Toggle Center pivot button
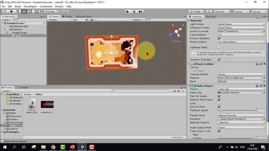This screenshot has height=151, width=269. coord(50,11)
